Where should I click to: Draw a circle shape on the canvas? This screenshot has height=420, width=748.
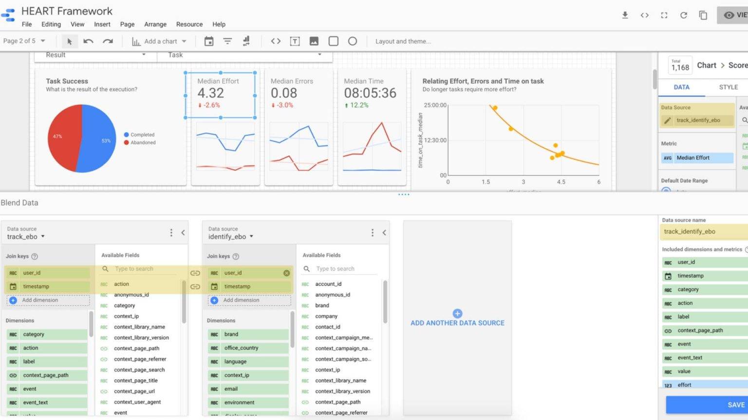(x=353, y=41)
